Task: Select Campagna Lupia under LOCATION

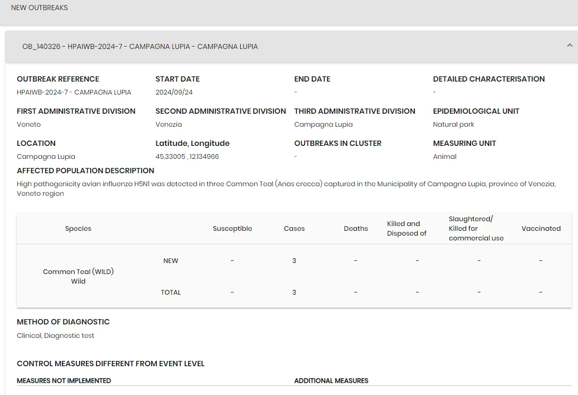Action: click(x=46, y=156)
